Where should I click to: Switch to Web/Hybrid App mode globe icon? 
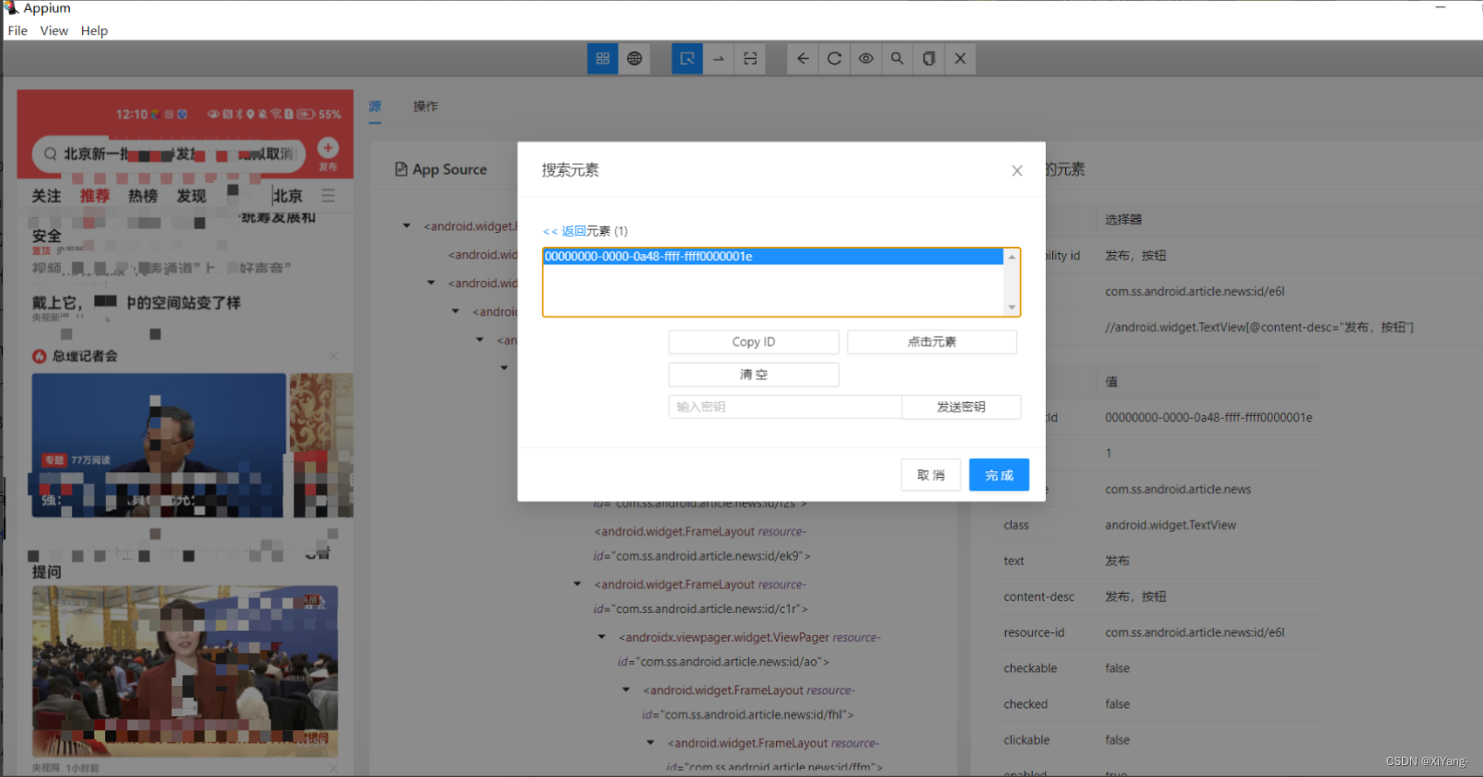click(634, 59)
